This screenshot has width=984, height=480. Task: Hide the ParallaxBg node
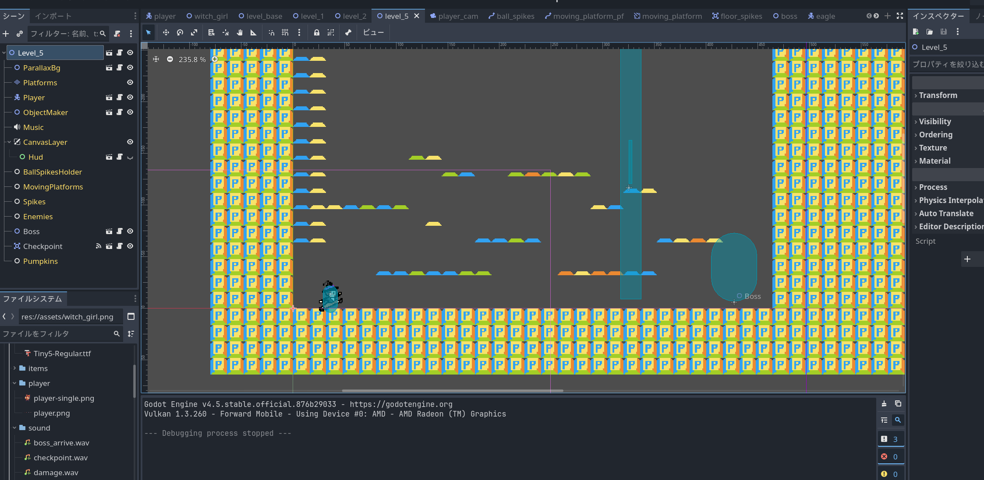click(x=130, y=68)
